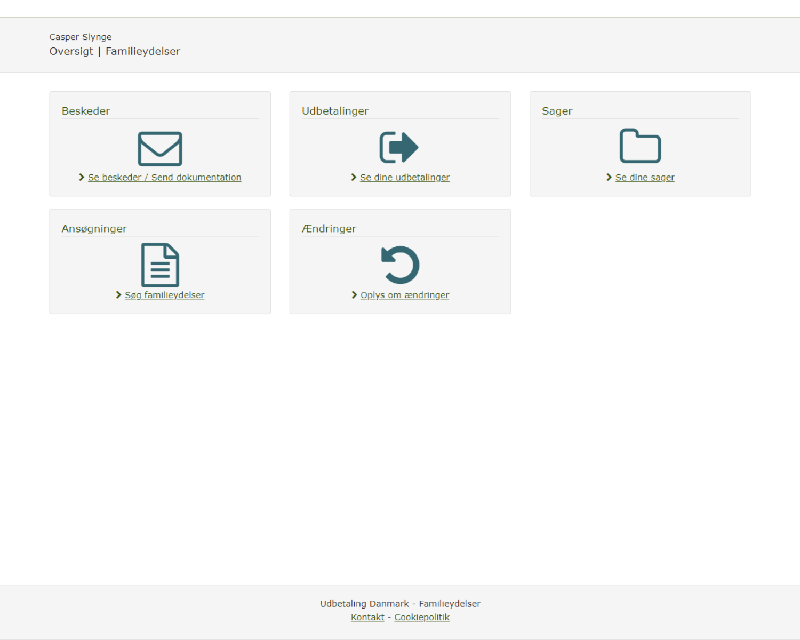Open the Kontakt link in footer
This screenshot has width=800, height=640.
(x=367, y=617)
